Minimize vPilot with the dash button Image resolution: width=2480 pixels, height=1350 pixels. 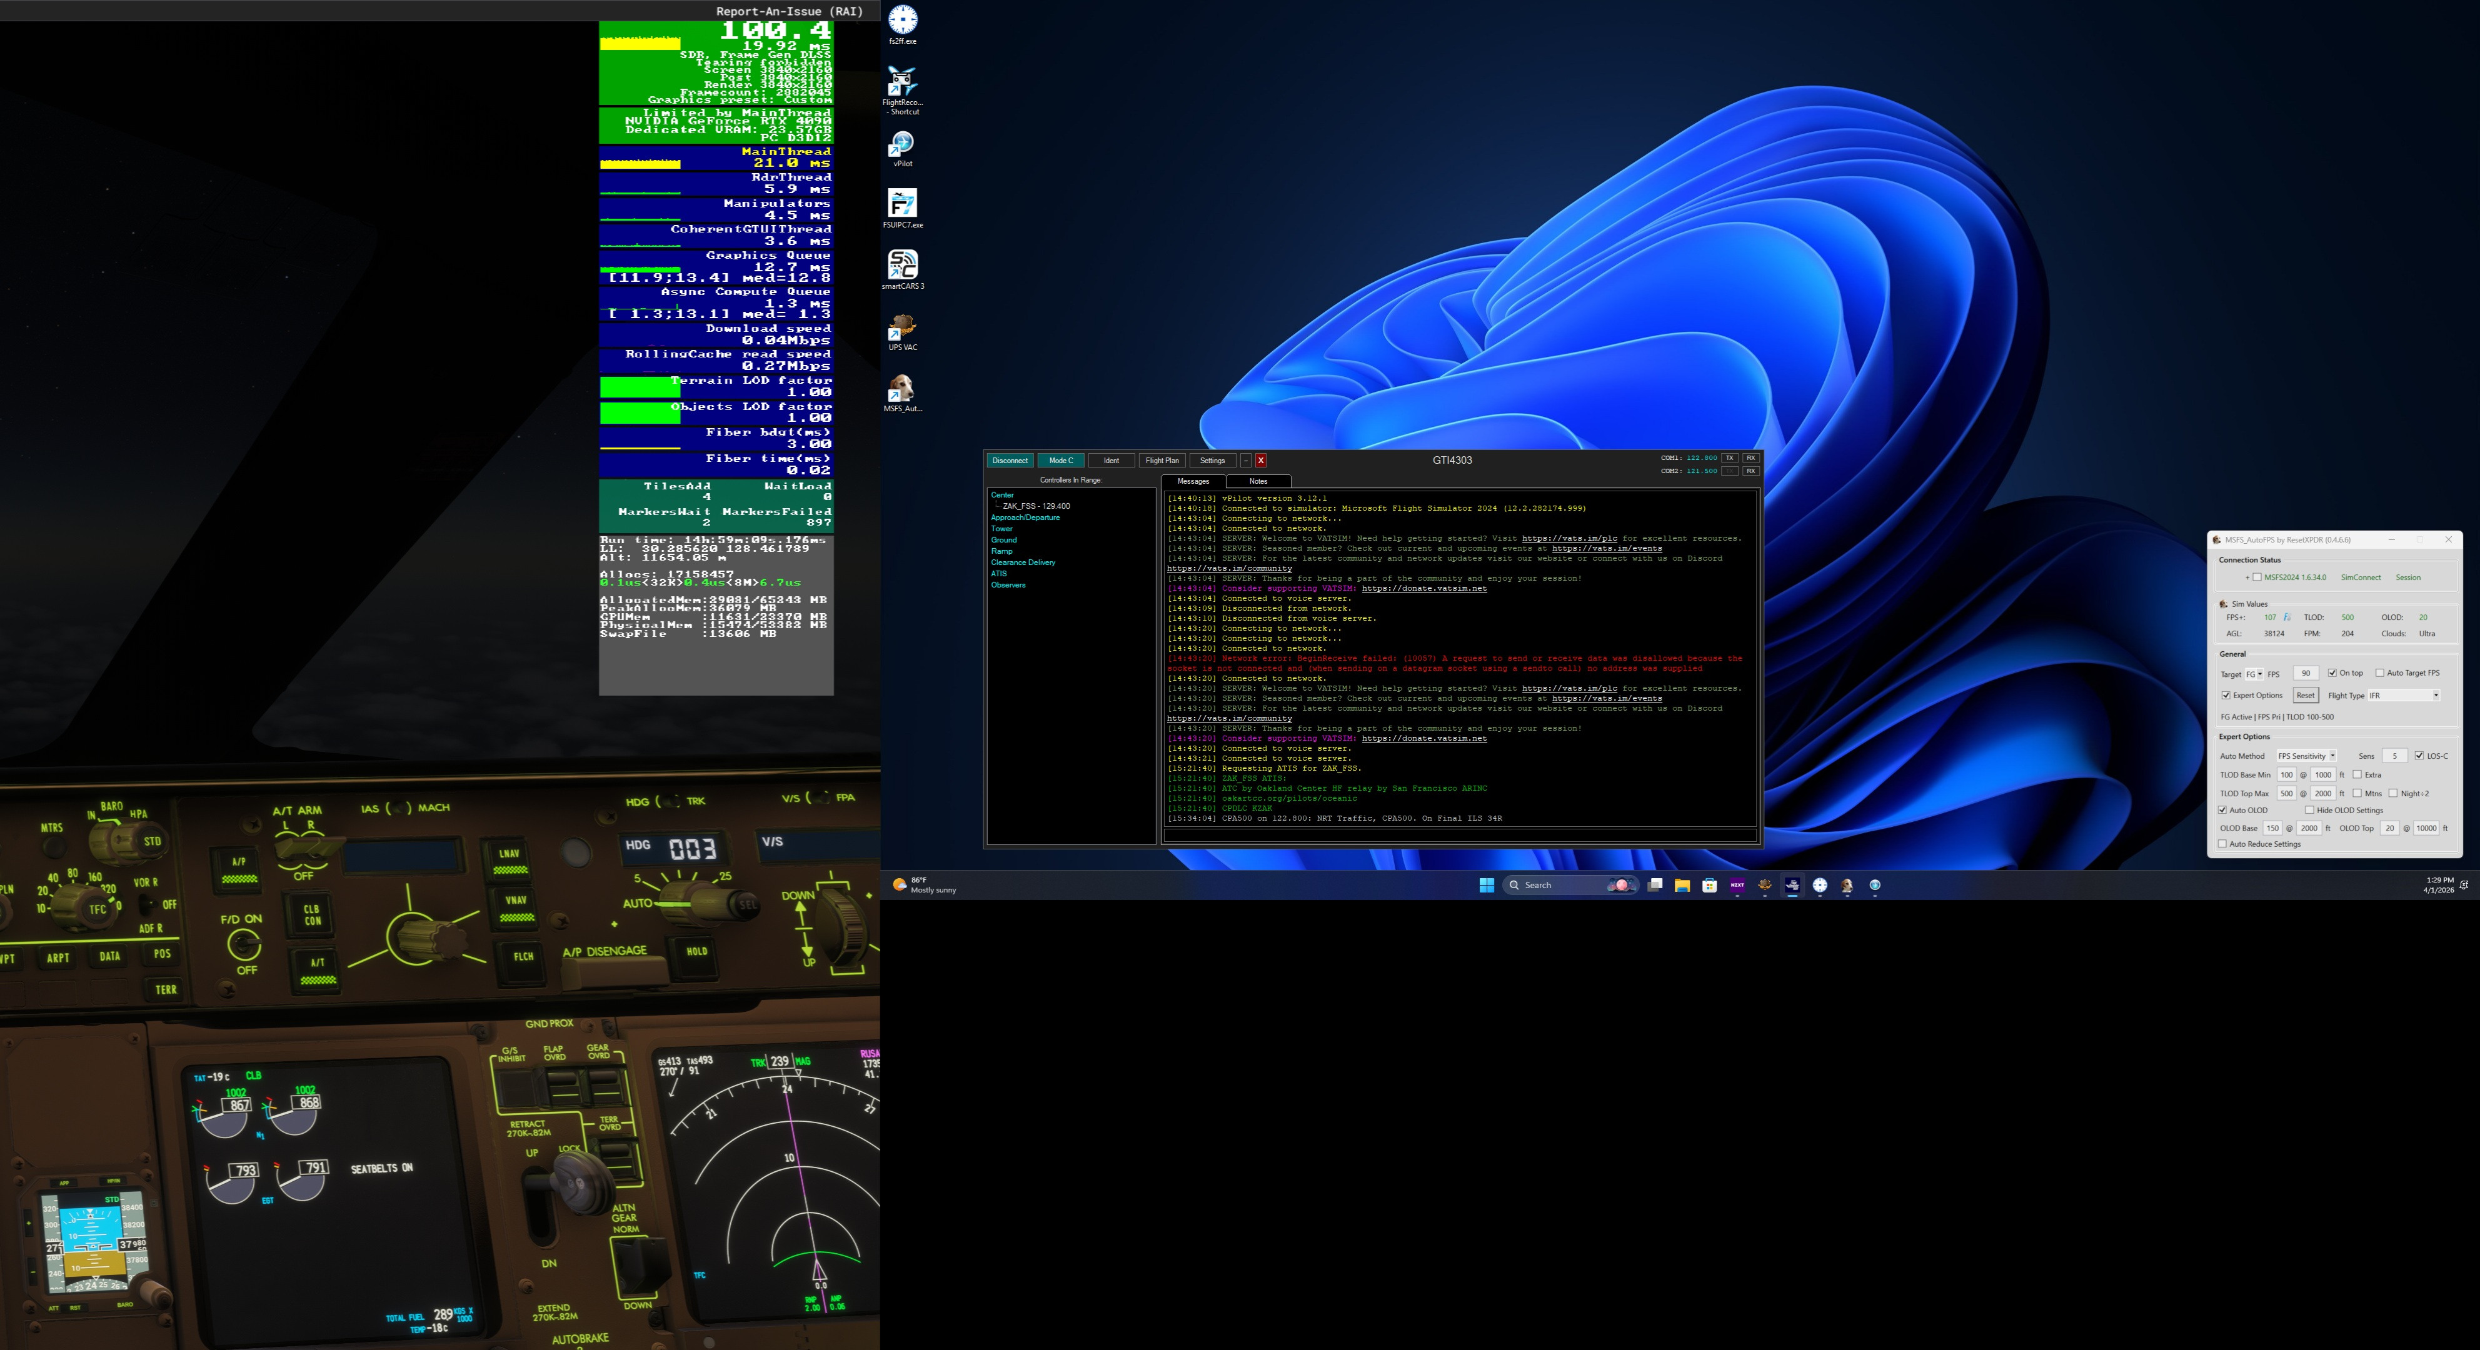(1246, 461)
